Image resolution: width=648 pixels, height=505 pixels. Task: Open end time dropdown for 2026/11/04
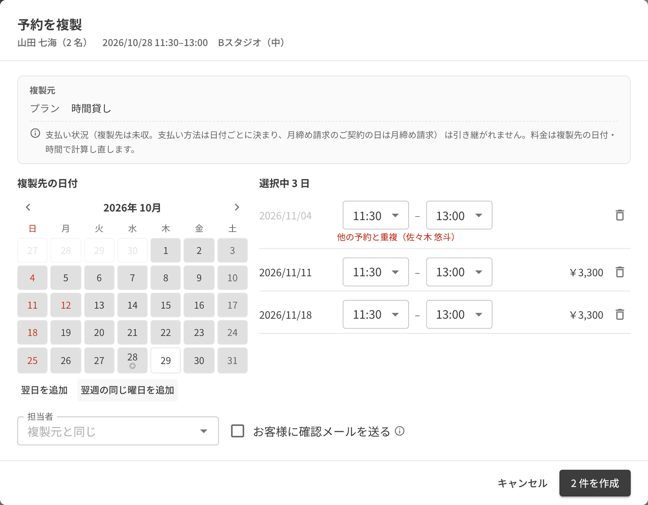pyautogui.click(x=459, y=215)
